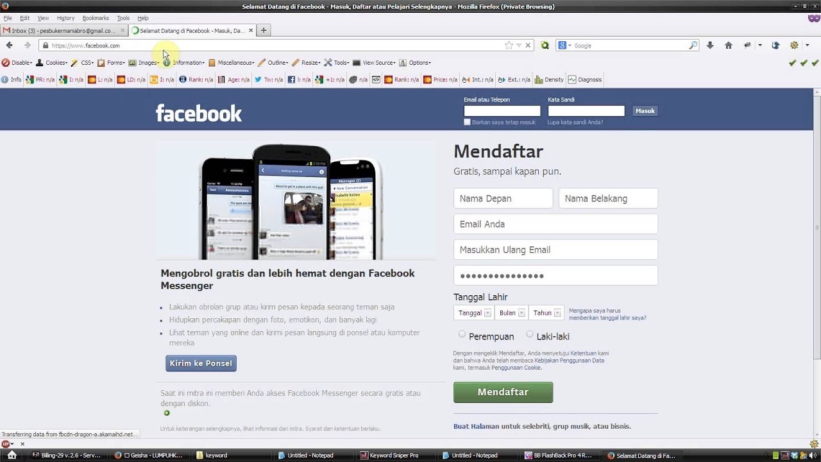Open the Bookmarks menu
Image resolution: width=821 pixels, height=462 pixels.
(96, 18)
